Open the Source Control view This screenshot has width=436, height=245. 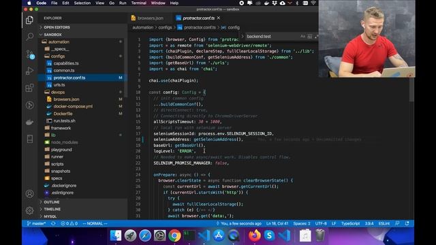30,54
